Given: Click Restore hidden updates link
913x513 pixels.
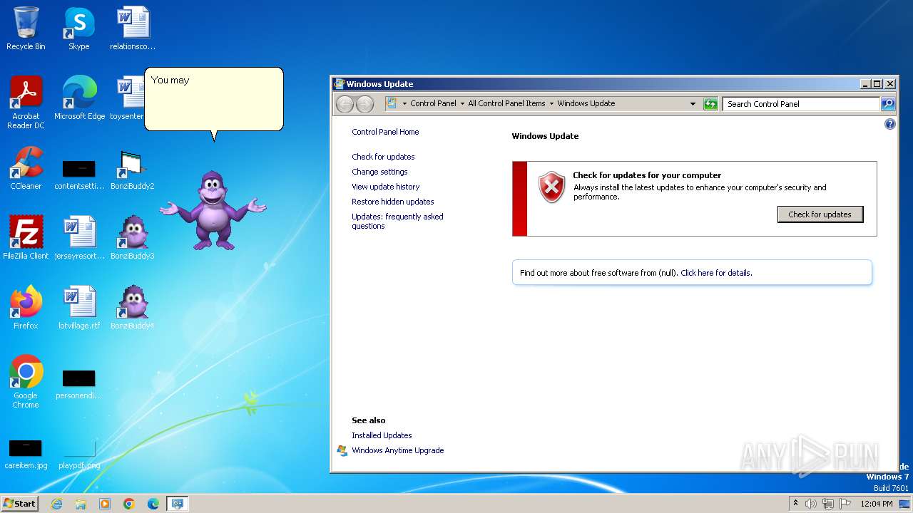Looking at the screenshot, I should click(x=392, y=202).
